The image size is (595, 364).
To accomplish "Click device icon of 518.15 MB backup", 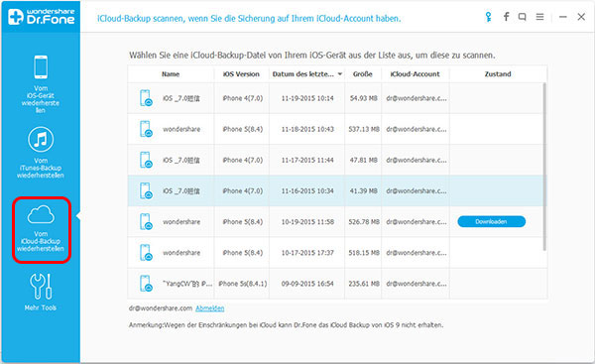I will (146, 252).
